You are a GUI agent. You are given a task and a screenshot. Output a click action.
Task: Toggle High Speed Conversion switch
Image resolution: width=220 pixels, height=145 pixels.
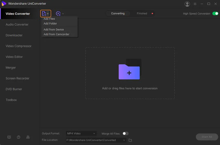[x=215, y=14]
